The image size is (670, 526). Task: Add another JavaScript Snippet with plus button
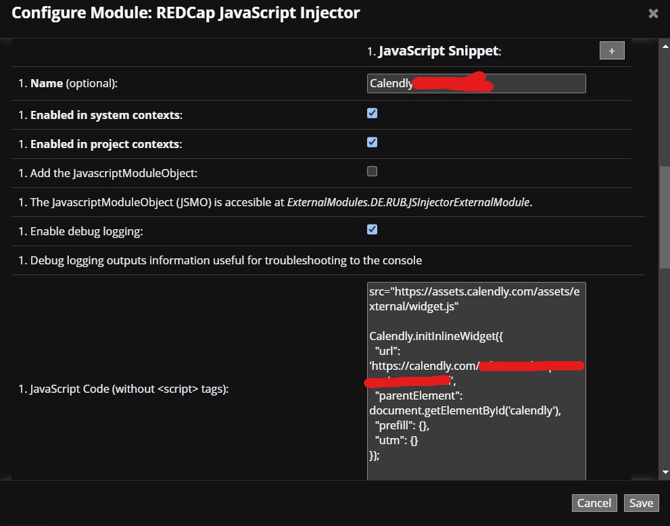[612, 51]
